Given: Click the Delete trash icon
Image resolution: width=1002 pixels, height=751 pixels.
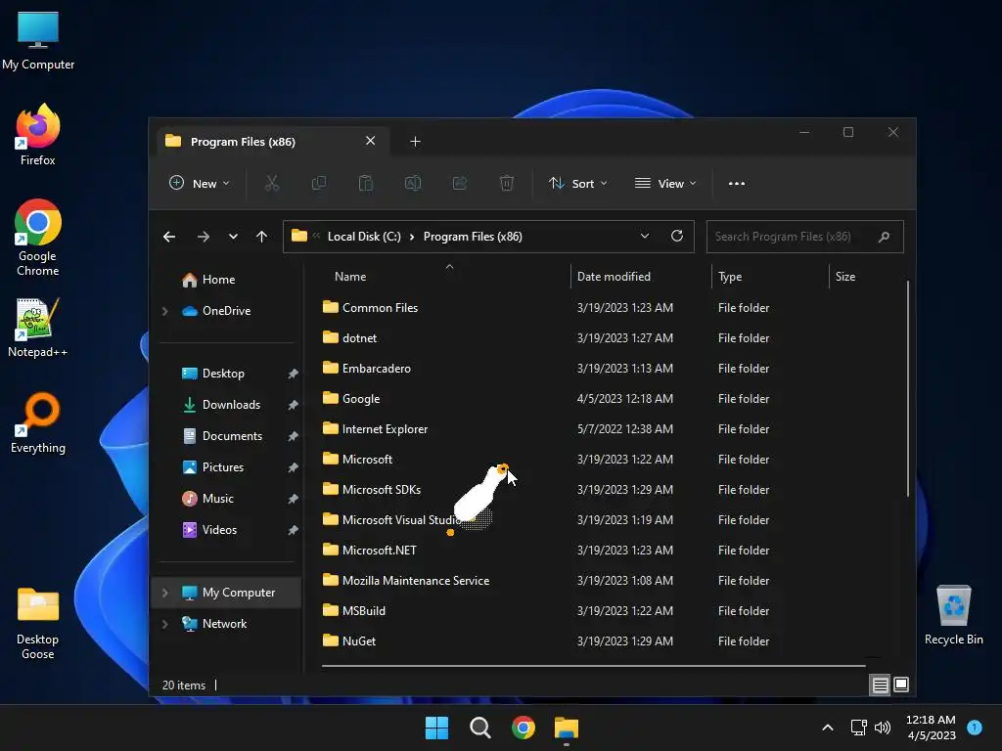Looking at the screenshot, I should [506, 184].
